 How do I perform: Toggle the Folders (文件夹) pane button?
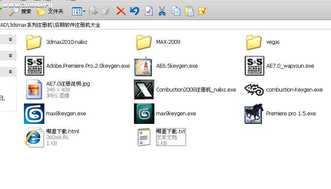50,11
